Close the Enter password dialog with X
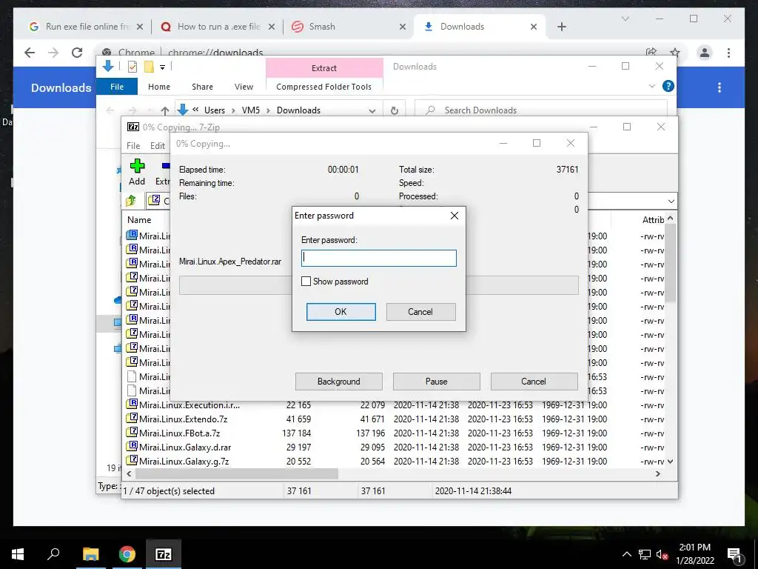Screen dimensions: 758x569 [x=454, y=216]
